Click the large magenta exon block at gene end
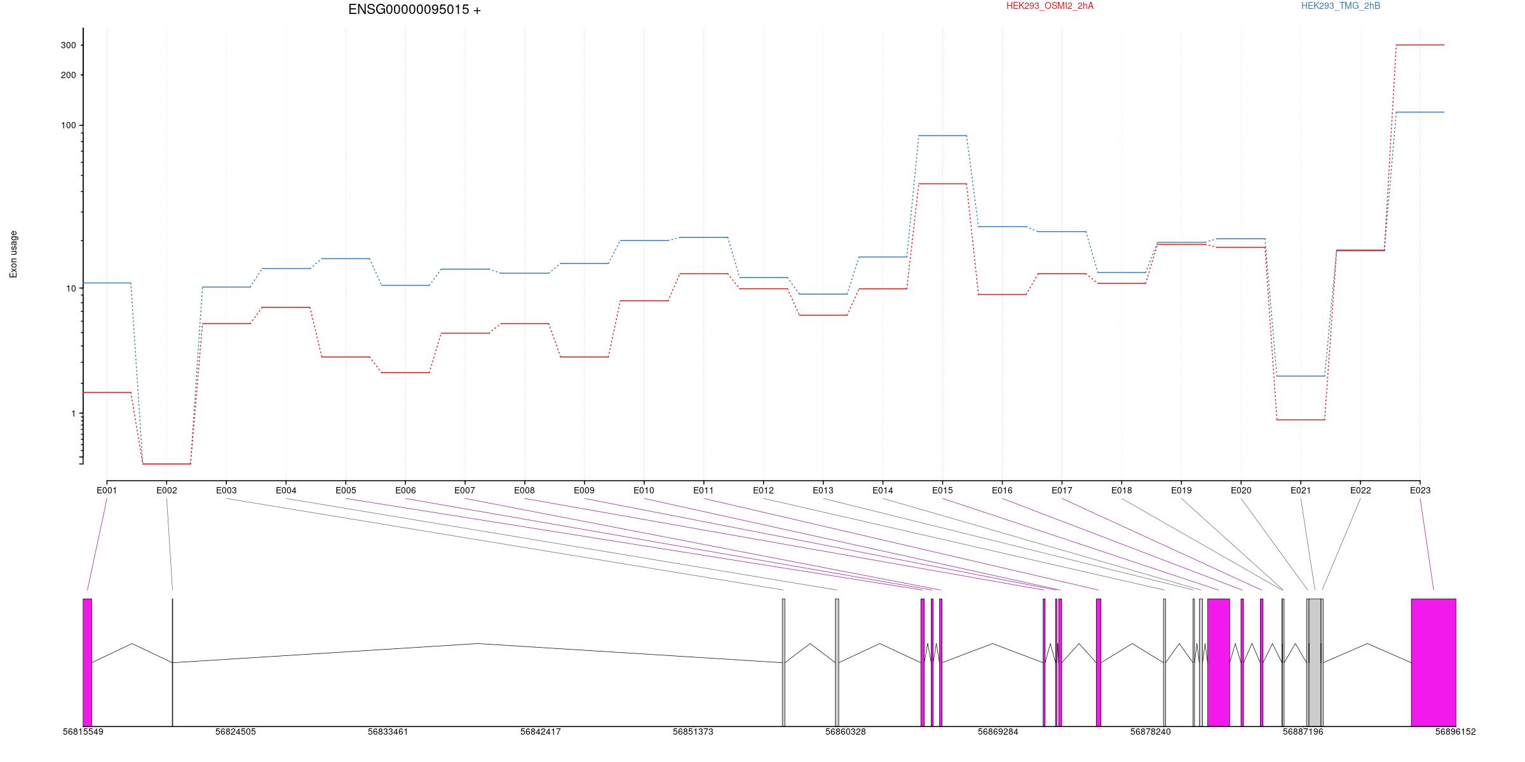The height and width of the screenshot is (762, 1525). coord(1433,662)
